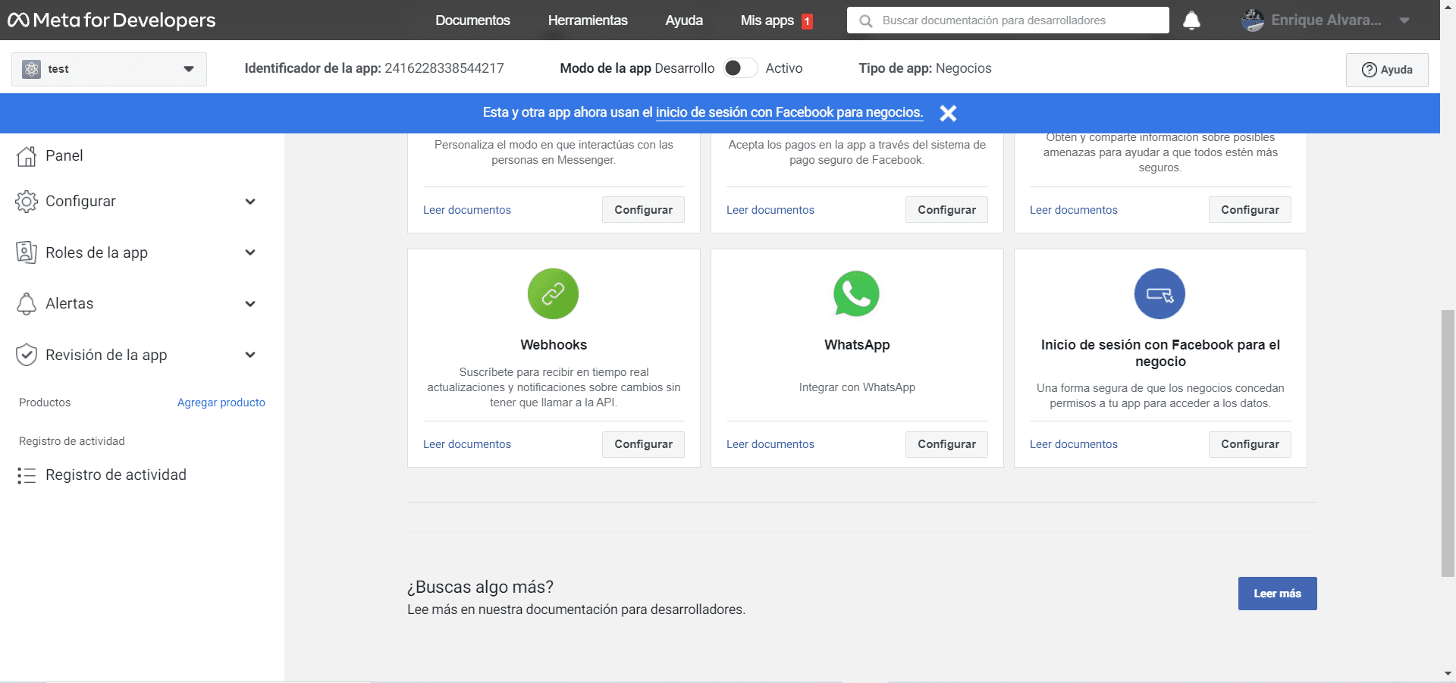The width and height of the screenshot is (1456, 683).
Task: Expand the Roles de la app section
Action: pyautogui.click(x=250, y=252)
